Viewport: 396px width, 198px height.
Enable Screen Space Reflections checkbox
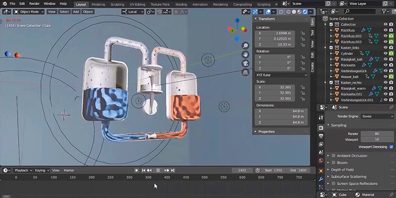click(x=333, y=184)
